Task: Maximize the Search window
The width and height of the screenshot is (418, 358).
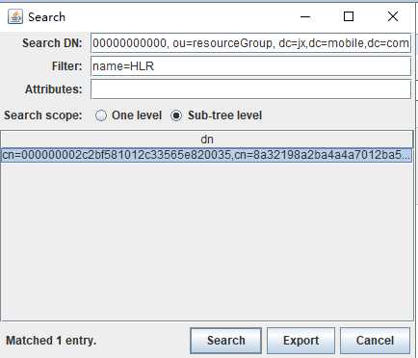Action: (349, 16)
